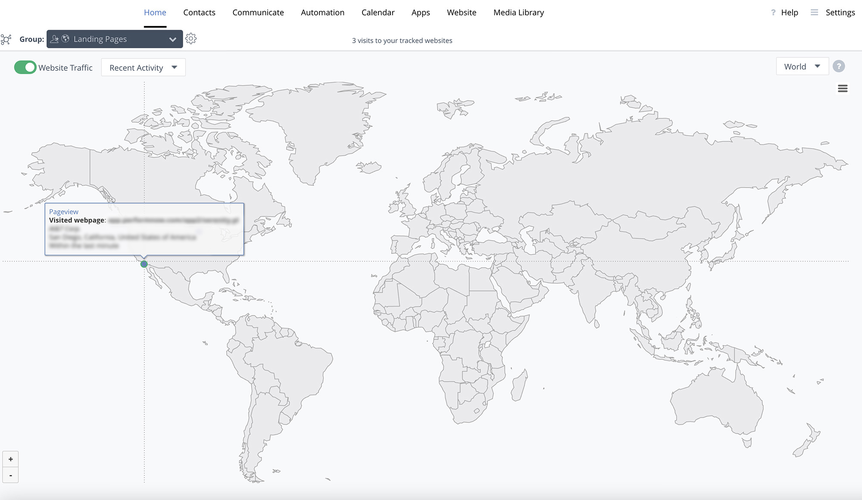Click the green visitor marker on map
This screenshot has height=500, width=862.
click(144, 264)
